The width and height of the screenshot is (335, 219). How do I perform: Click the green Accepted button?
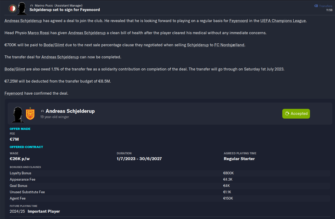(x=296, y=114)
